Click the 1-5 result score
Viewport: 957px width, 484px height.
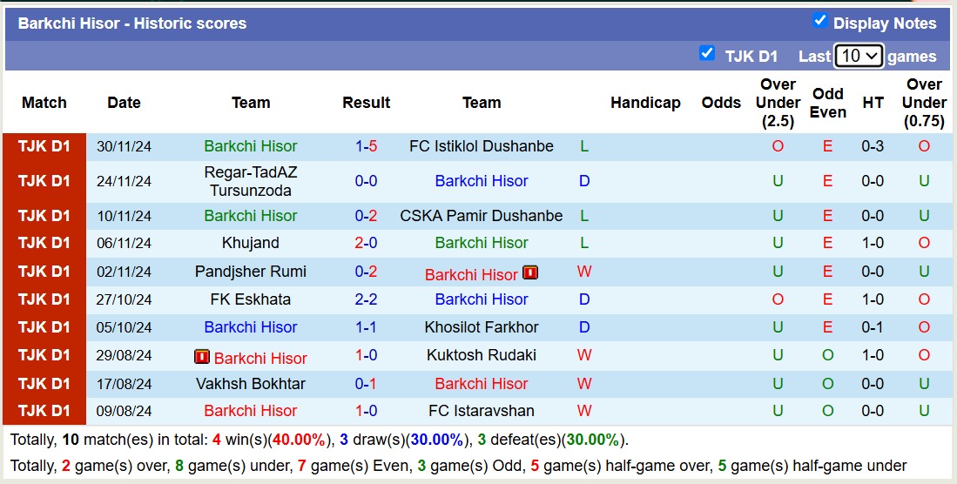coord(366,146)
